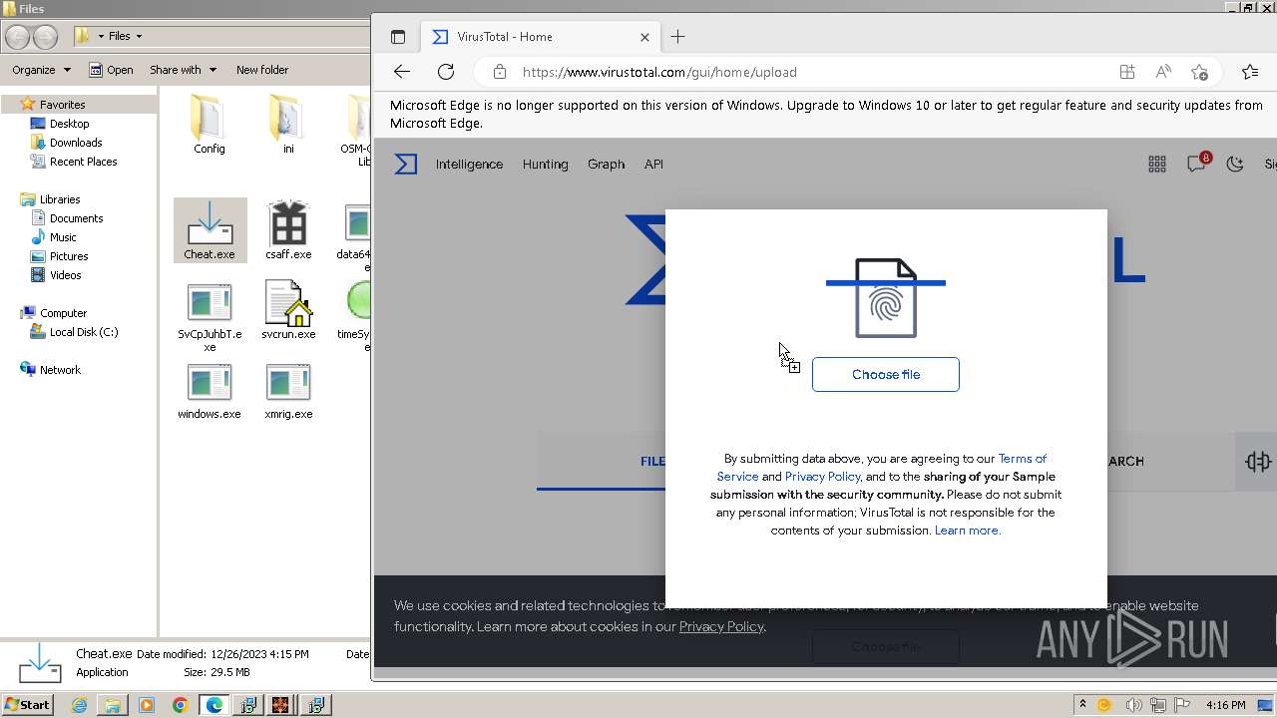
Task: Click the volume speaker tray icon
Action: point(1133,705)
